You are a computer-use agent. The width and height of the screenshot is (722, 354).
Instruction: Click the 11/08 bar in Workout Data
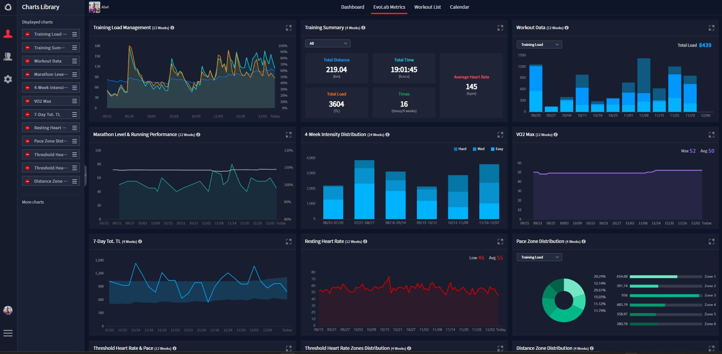point(644,85)
